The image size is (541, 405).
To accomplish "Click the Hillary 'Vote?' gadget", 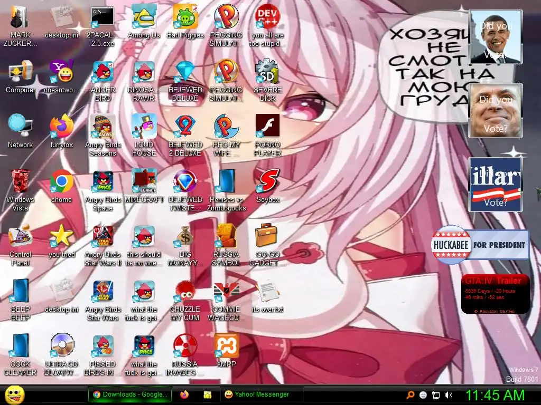I will tap(496, 185).
